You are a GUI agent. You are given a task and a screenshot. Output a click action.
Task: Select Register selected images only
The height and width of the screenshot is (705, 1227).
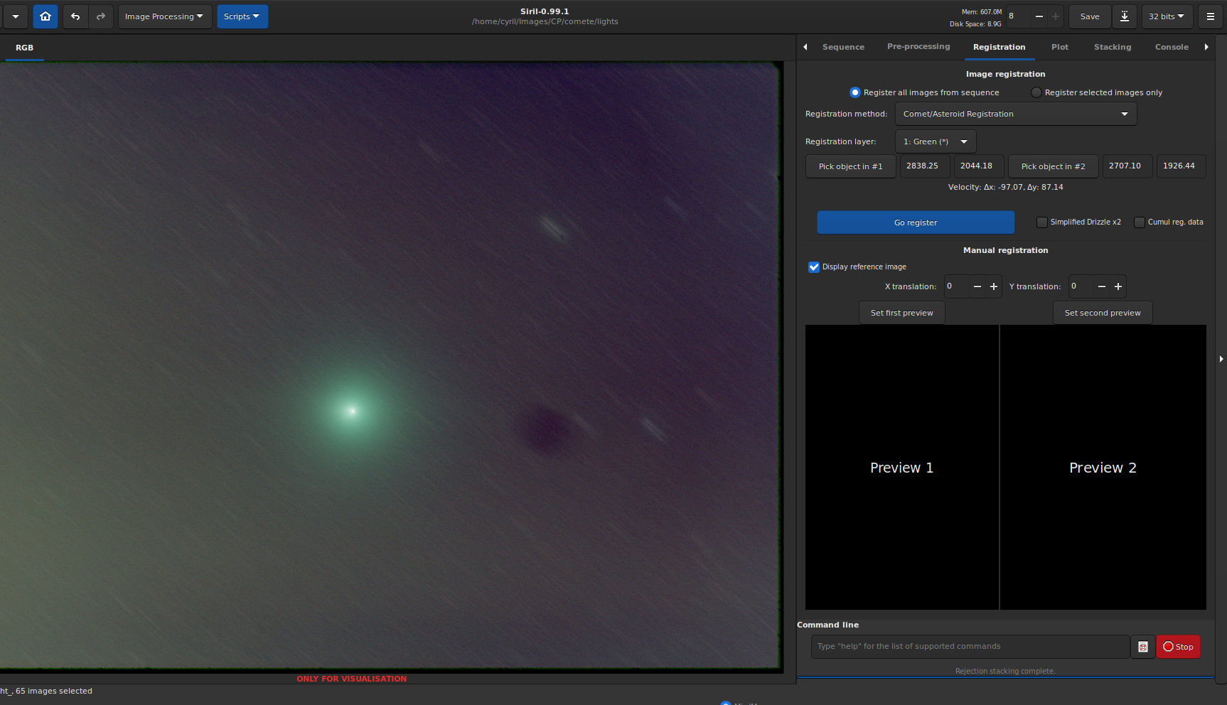point(1097,92)
